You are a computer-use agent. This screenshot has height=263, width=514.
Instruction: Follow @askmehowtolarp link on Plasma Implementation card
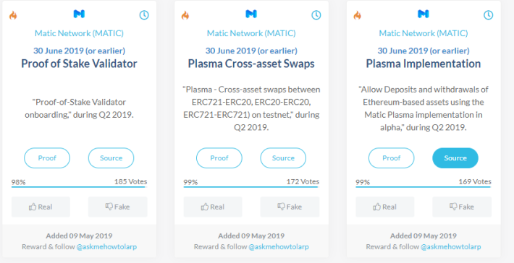451,246
